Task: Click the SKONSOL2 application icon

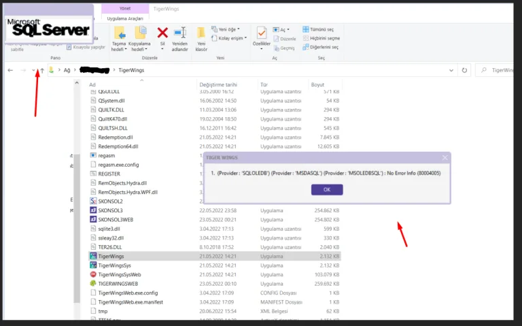Action: click(x=93, y=201)
